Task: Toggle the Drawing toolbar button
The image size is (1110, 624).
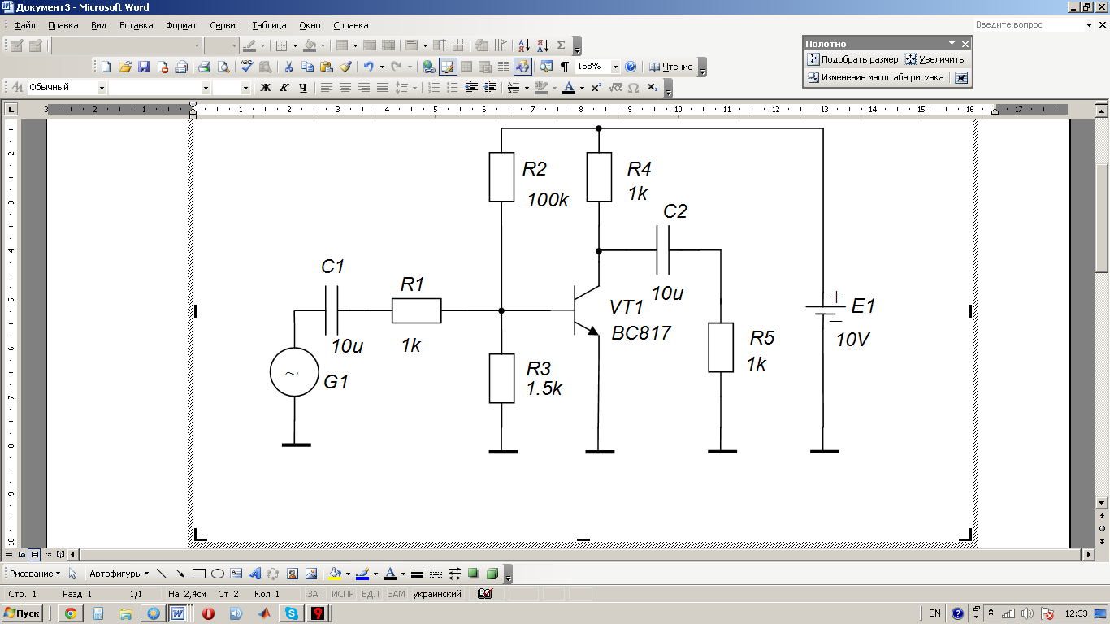Action: (522, 67)
